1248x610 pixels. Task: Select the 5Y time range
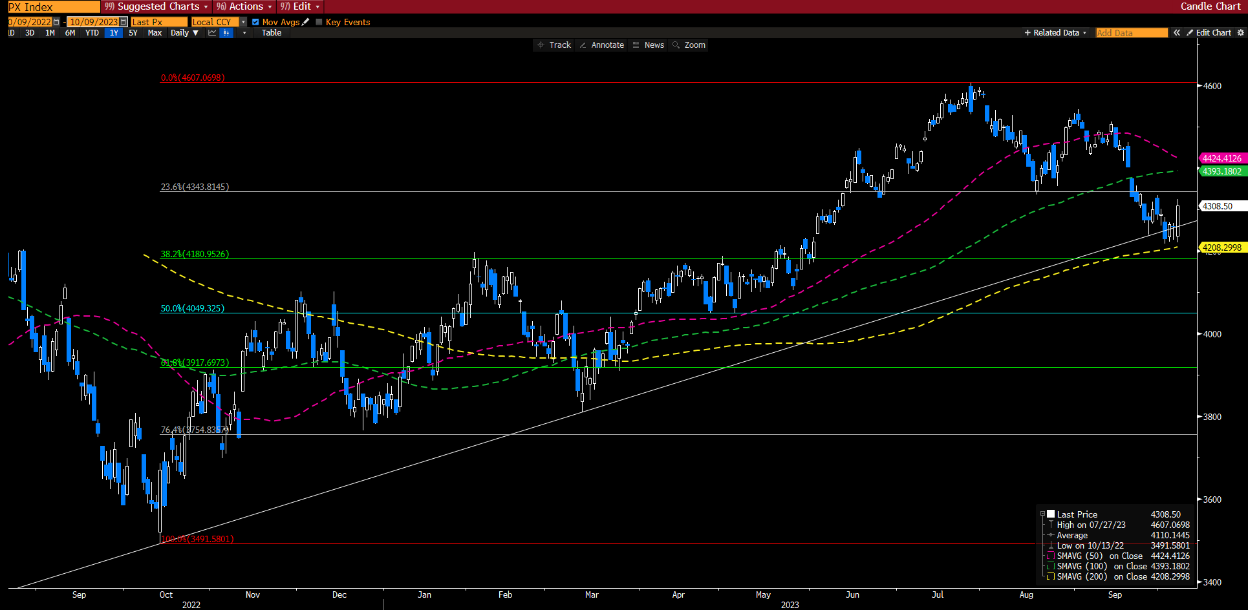(x=133, y=33)
